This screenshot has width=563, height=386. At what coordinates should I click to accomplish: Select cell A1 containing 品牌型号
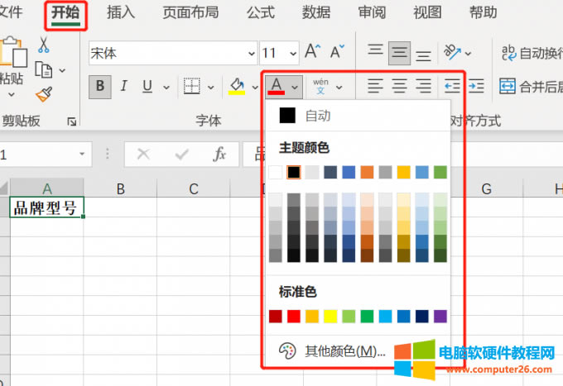point(46,208)
